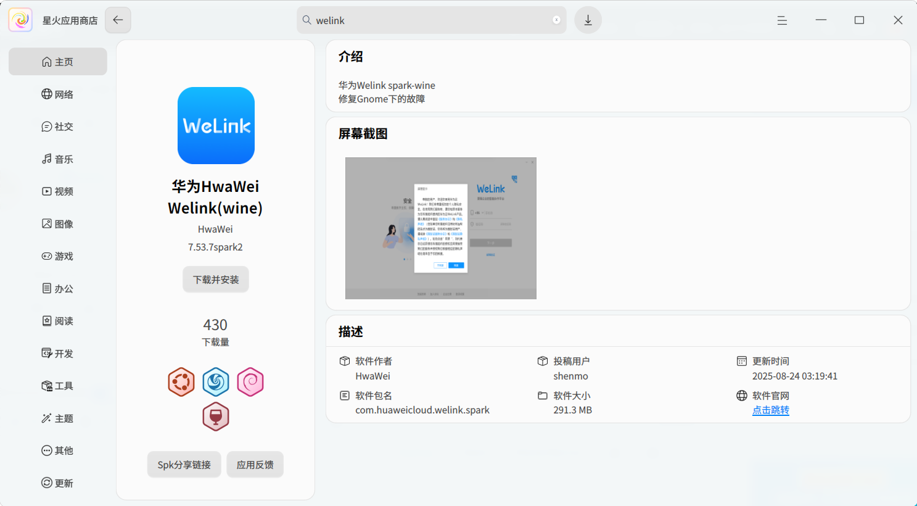Click the 更新时间 calendar icon
Image resolution: width=917 pixels, height=506 pixels.
coord(742,361)
